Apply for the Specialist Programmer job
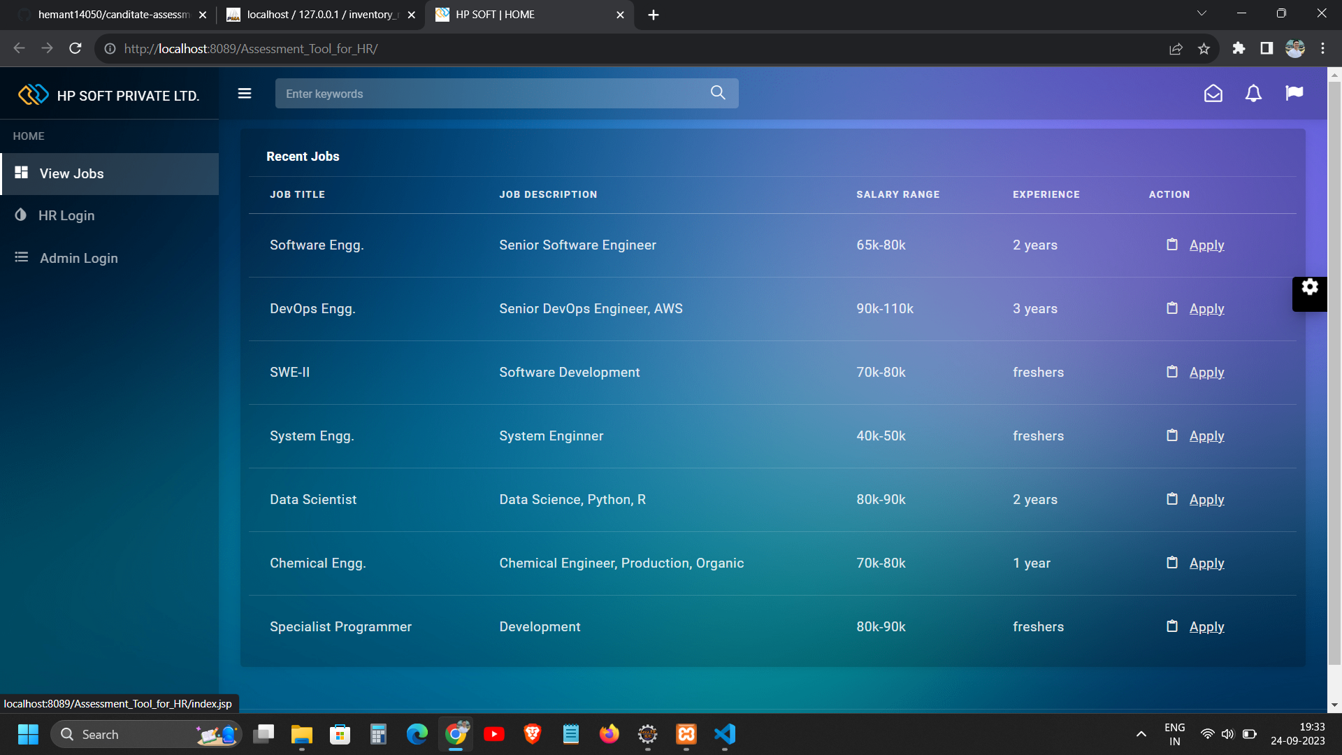 [x=1206, y=627]
